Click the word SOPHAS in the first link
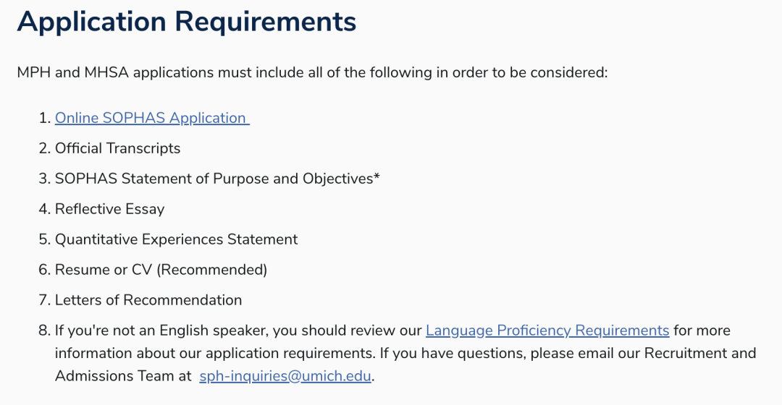This screenshot has height=405, width=782. click(133, 118)
